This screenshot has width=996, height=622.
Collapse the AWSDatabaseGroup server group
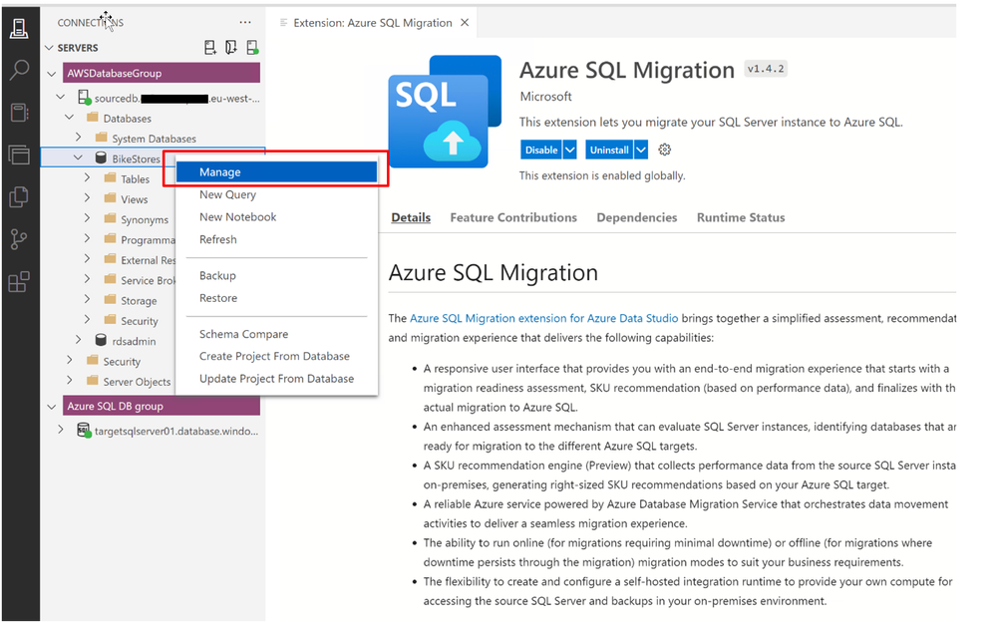pos(52,74)
